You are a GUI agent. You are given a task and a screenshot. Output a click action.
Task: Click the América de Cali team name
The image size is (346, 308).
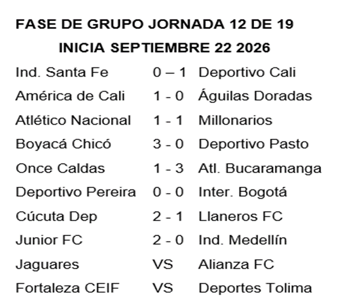click(x=70, y=96)
